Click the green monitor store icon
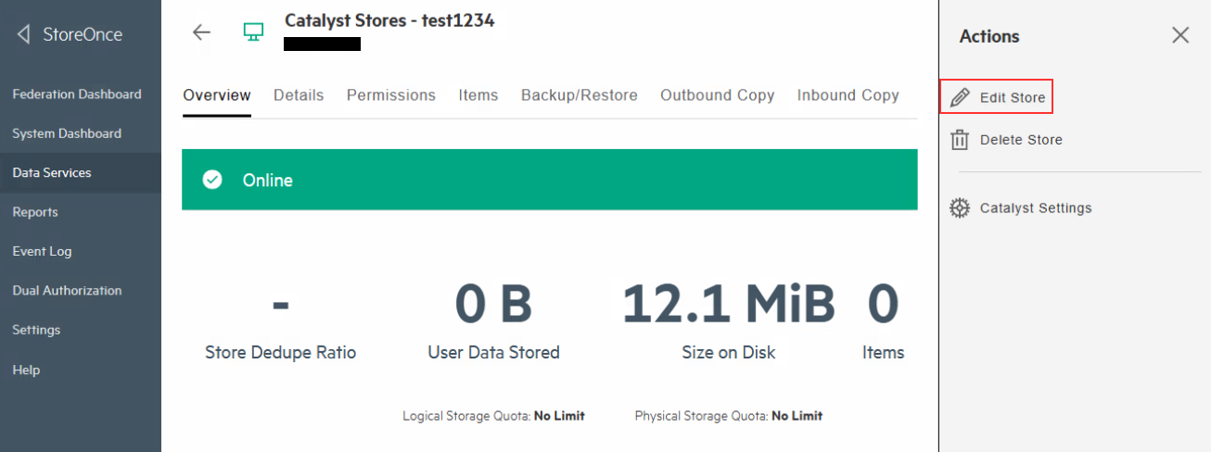 253,32
